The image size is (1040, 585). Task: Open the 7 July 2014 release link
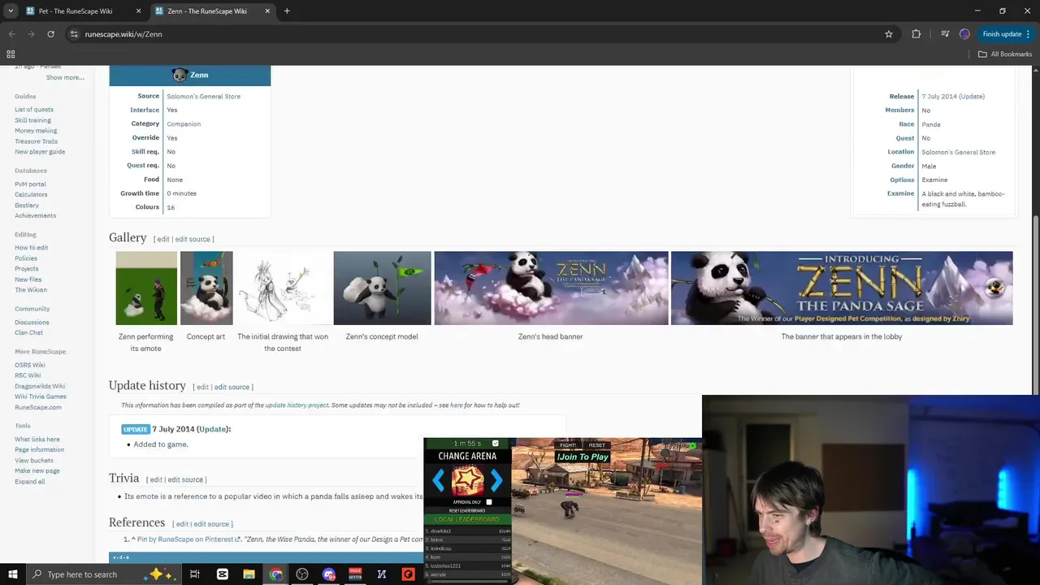(x=941, y=96)
